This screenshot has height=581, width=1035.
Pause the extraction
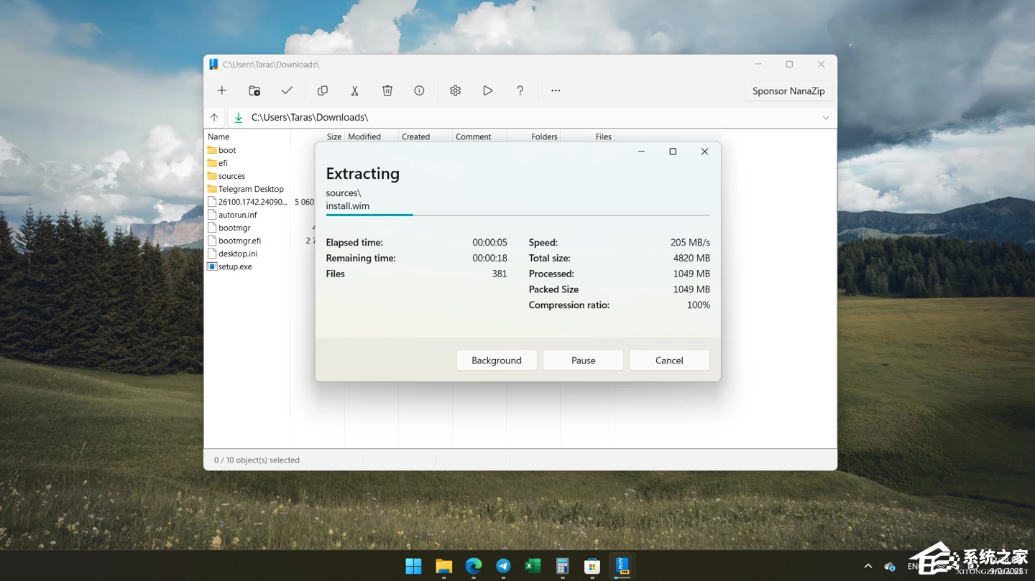click(583, 361)
